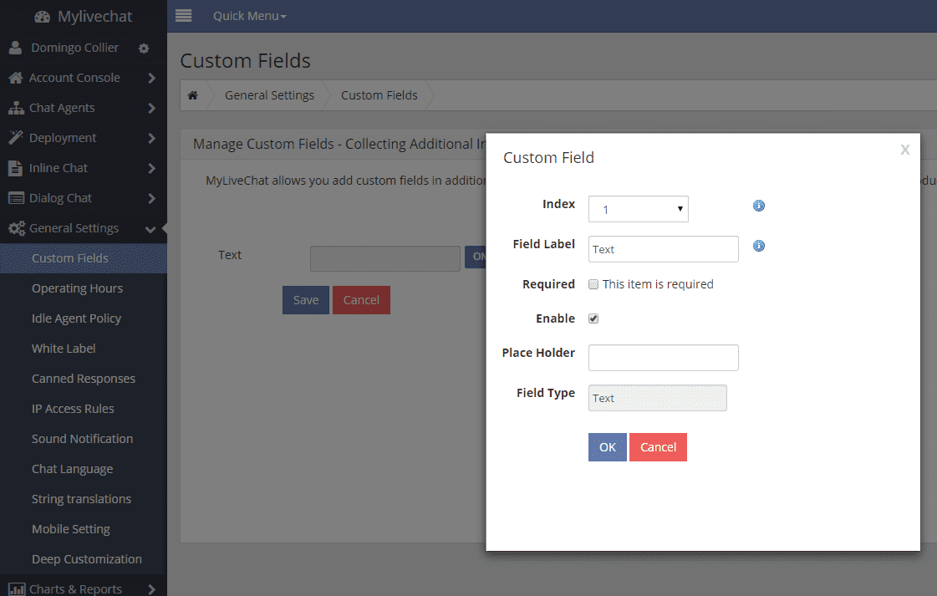
Task: Open settings via the gear beside Domingo Collier
Action: coord(142,48)
